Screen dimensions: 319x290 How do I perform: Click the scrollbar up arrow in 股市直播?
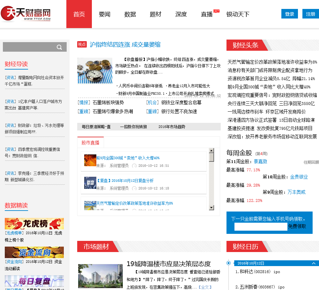point(211,151)
